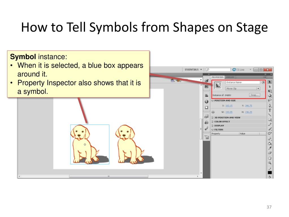The image size is (289, 217).
Task: Click the H height value 196.25
Action: (x=249, y=112)
